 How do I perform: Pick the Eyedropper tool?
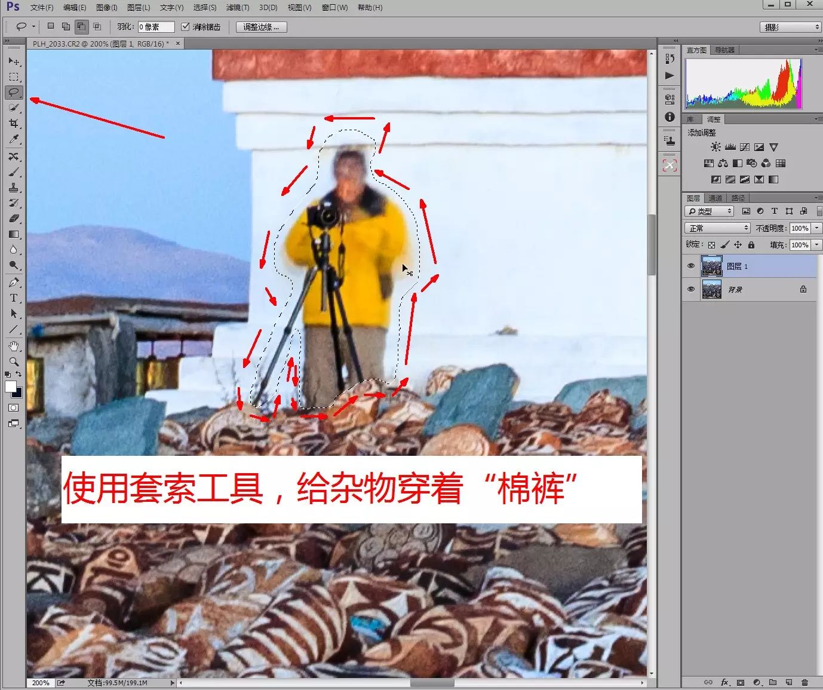tap(14, 139)
